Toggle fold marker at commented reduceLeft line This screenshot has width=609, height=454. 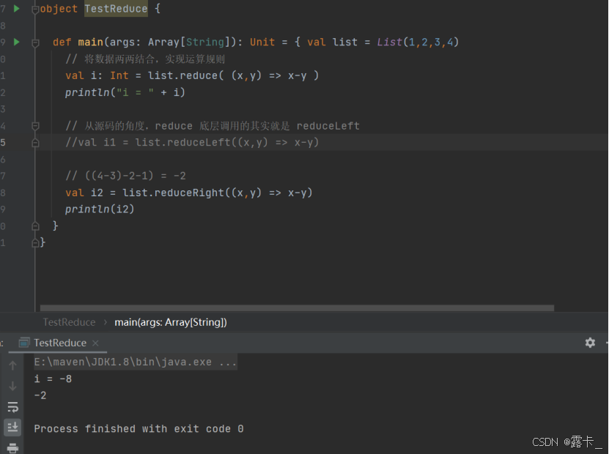(x=35, y=143)
